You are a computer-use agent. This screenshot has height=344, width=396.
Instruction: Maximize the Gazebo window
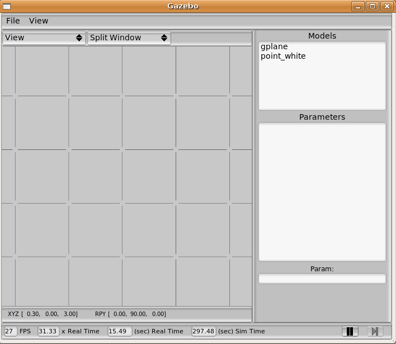tap(373, 6)
